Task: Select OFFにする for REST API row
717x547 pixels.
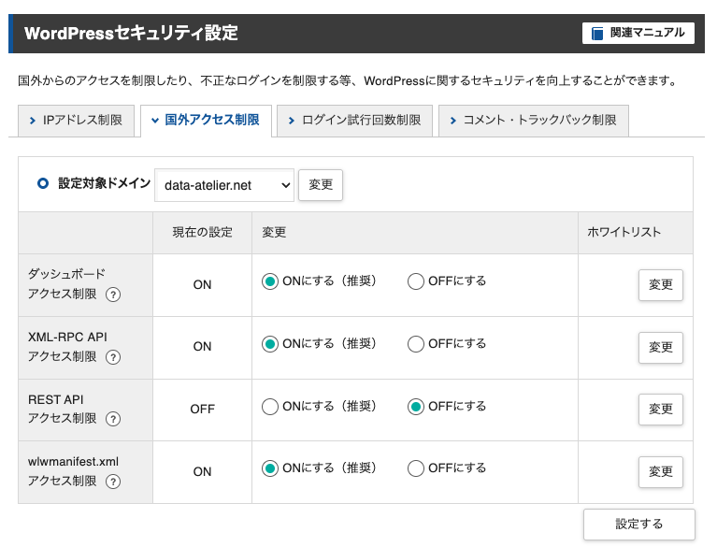Action: 416,406
